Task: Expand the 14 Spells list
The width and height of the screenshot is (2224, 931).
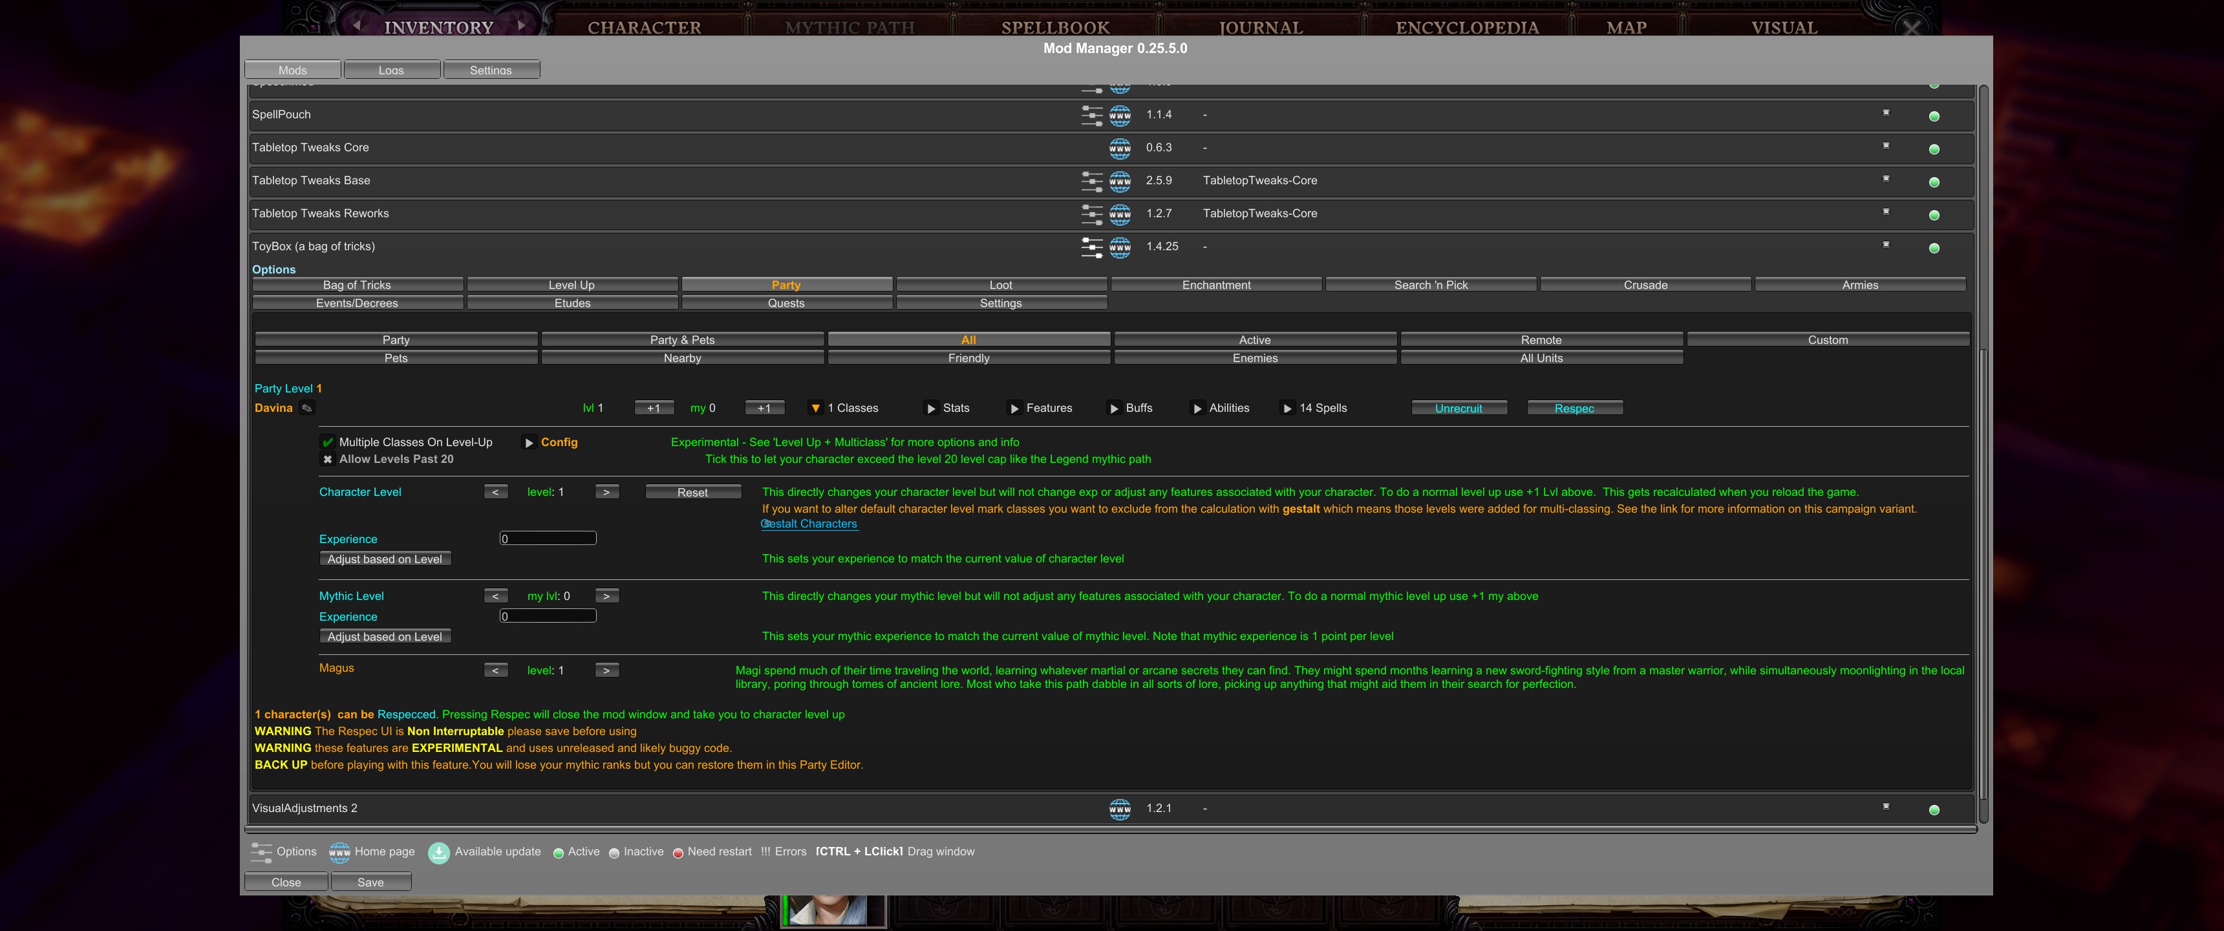Action: click(1287, 409)
